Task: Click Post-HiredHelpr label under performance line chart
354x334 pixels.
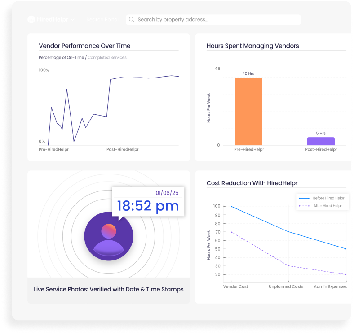Action: [123, 149]
